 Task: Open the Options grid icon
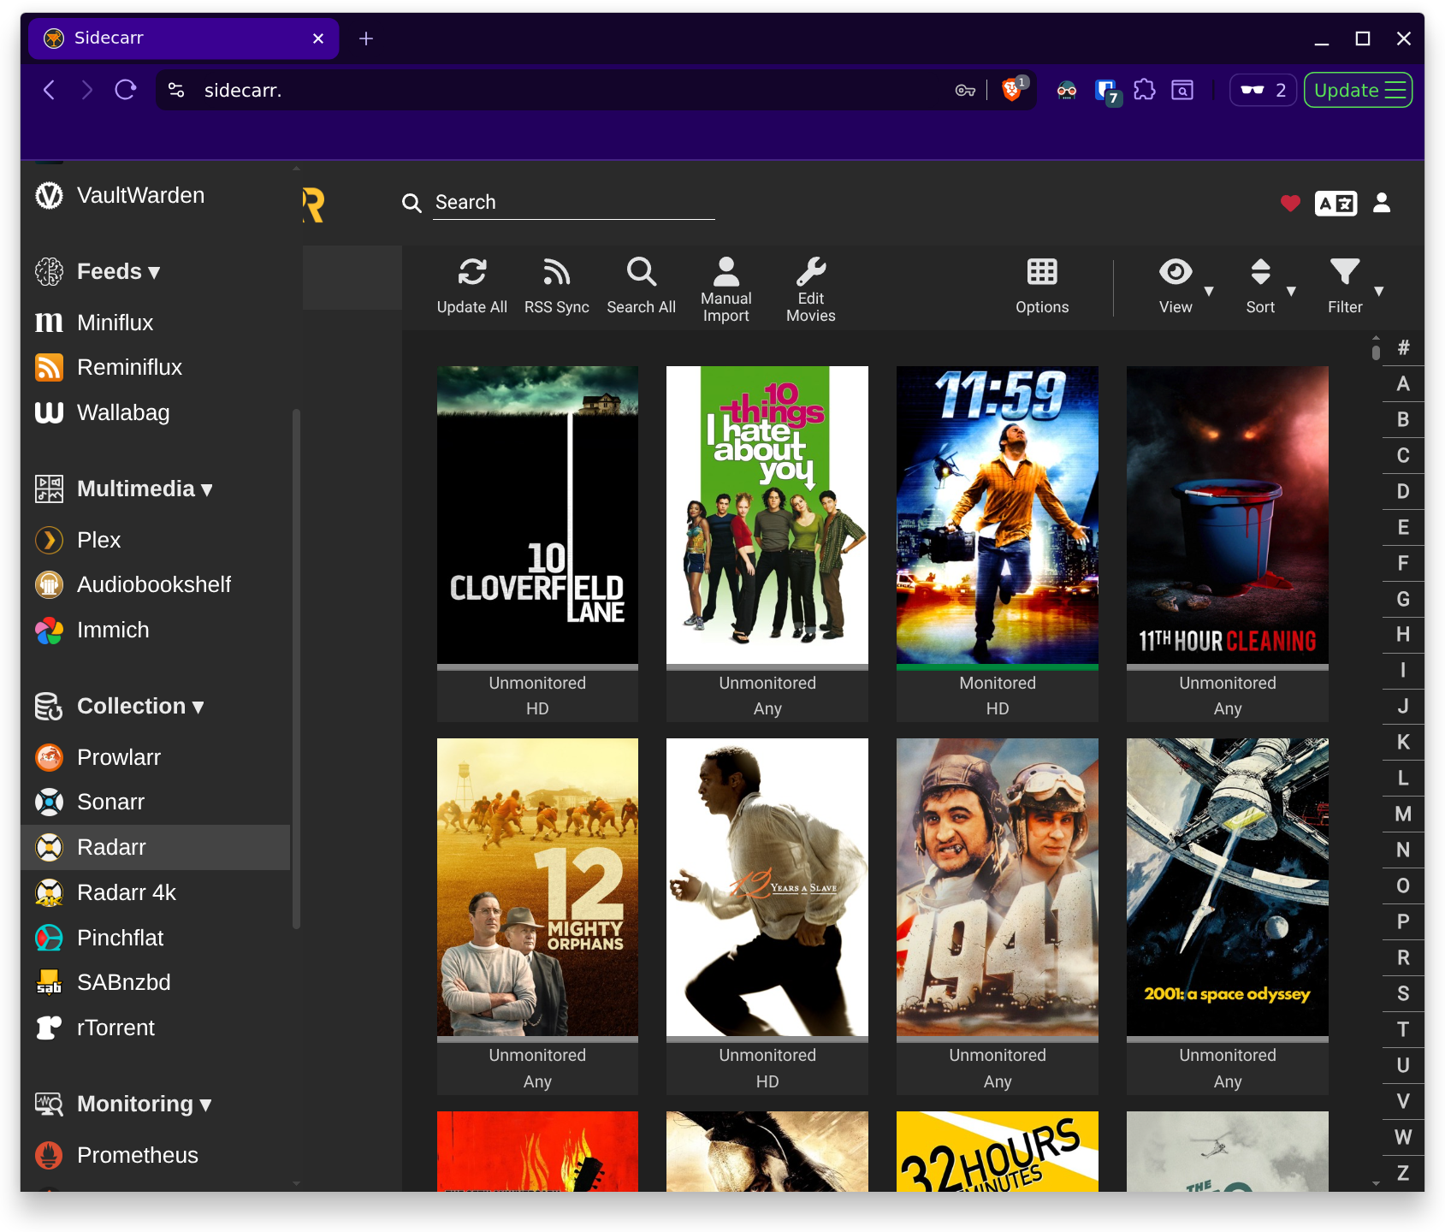pos(1042,272)
